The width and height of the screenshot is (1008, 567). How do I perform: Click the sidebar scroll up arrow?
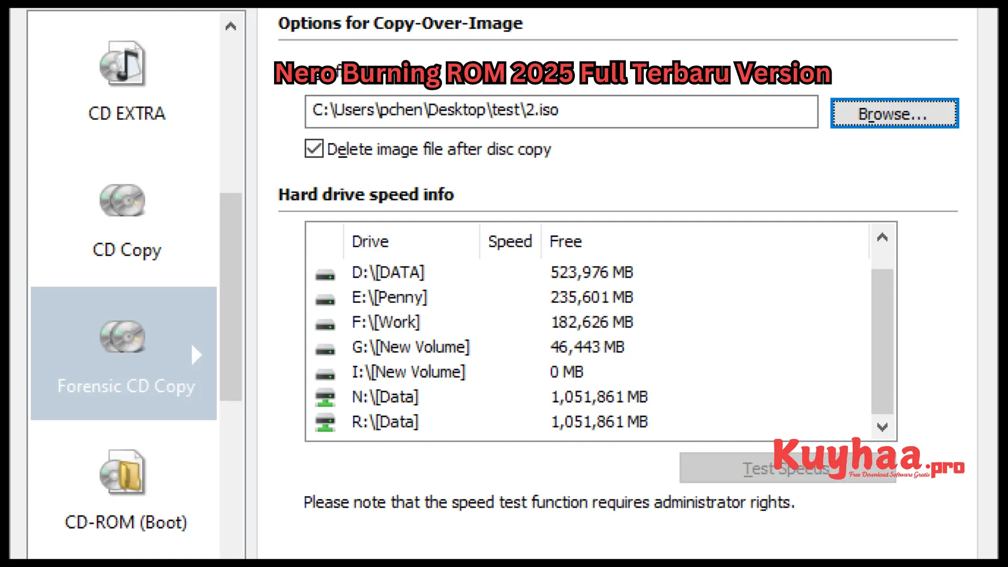click(x=230, y=26)
